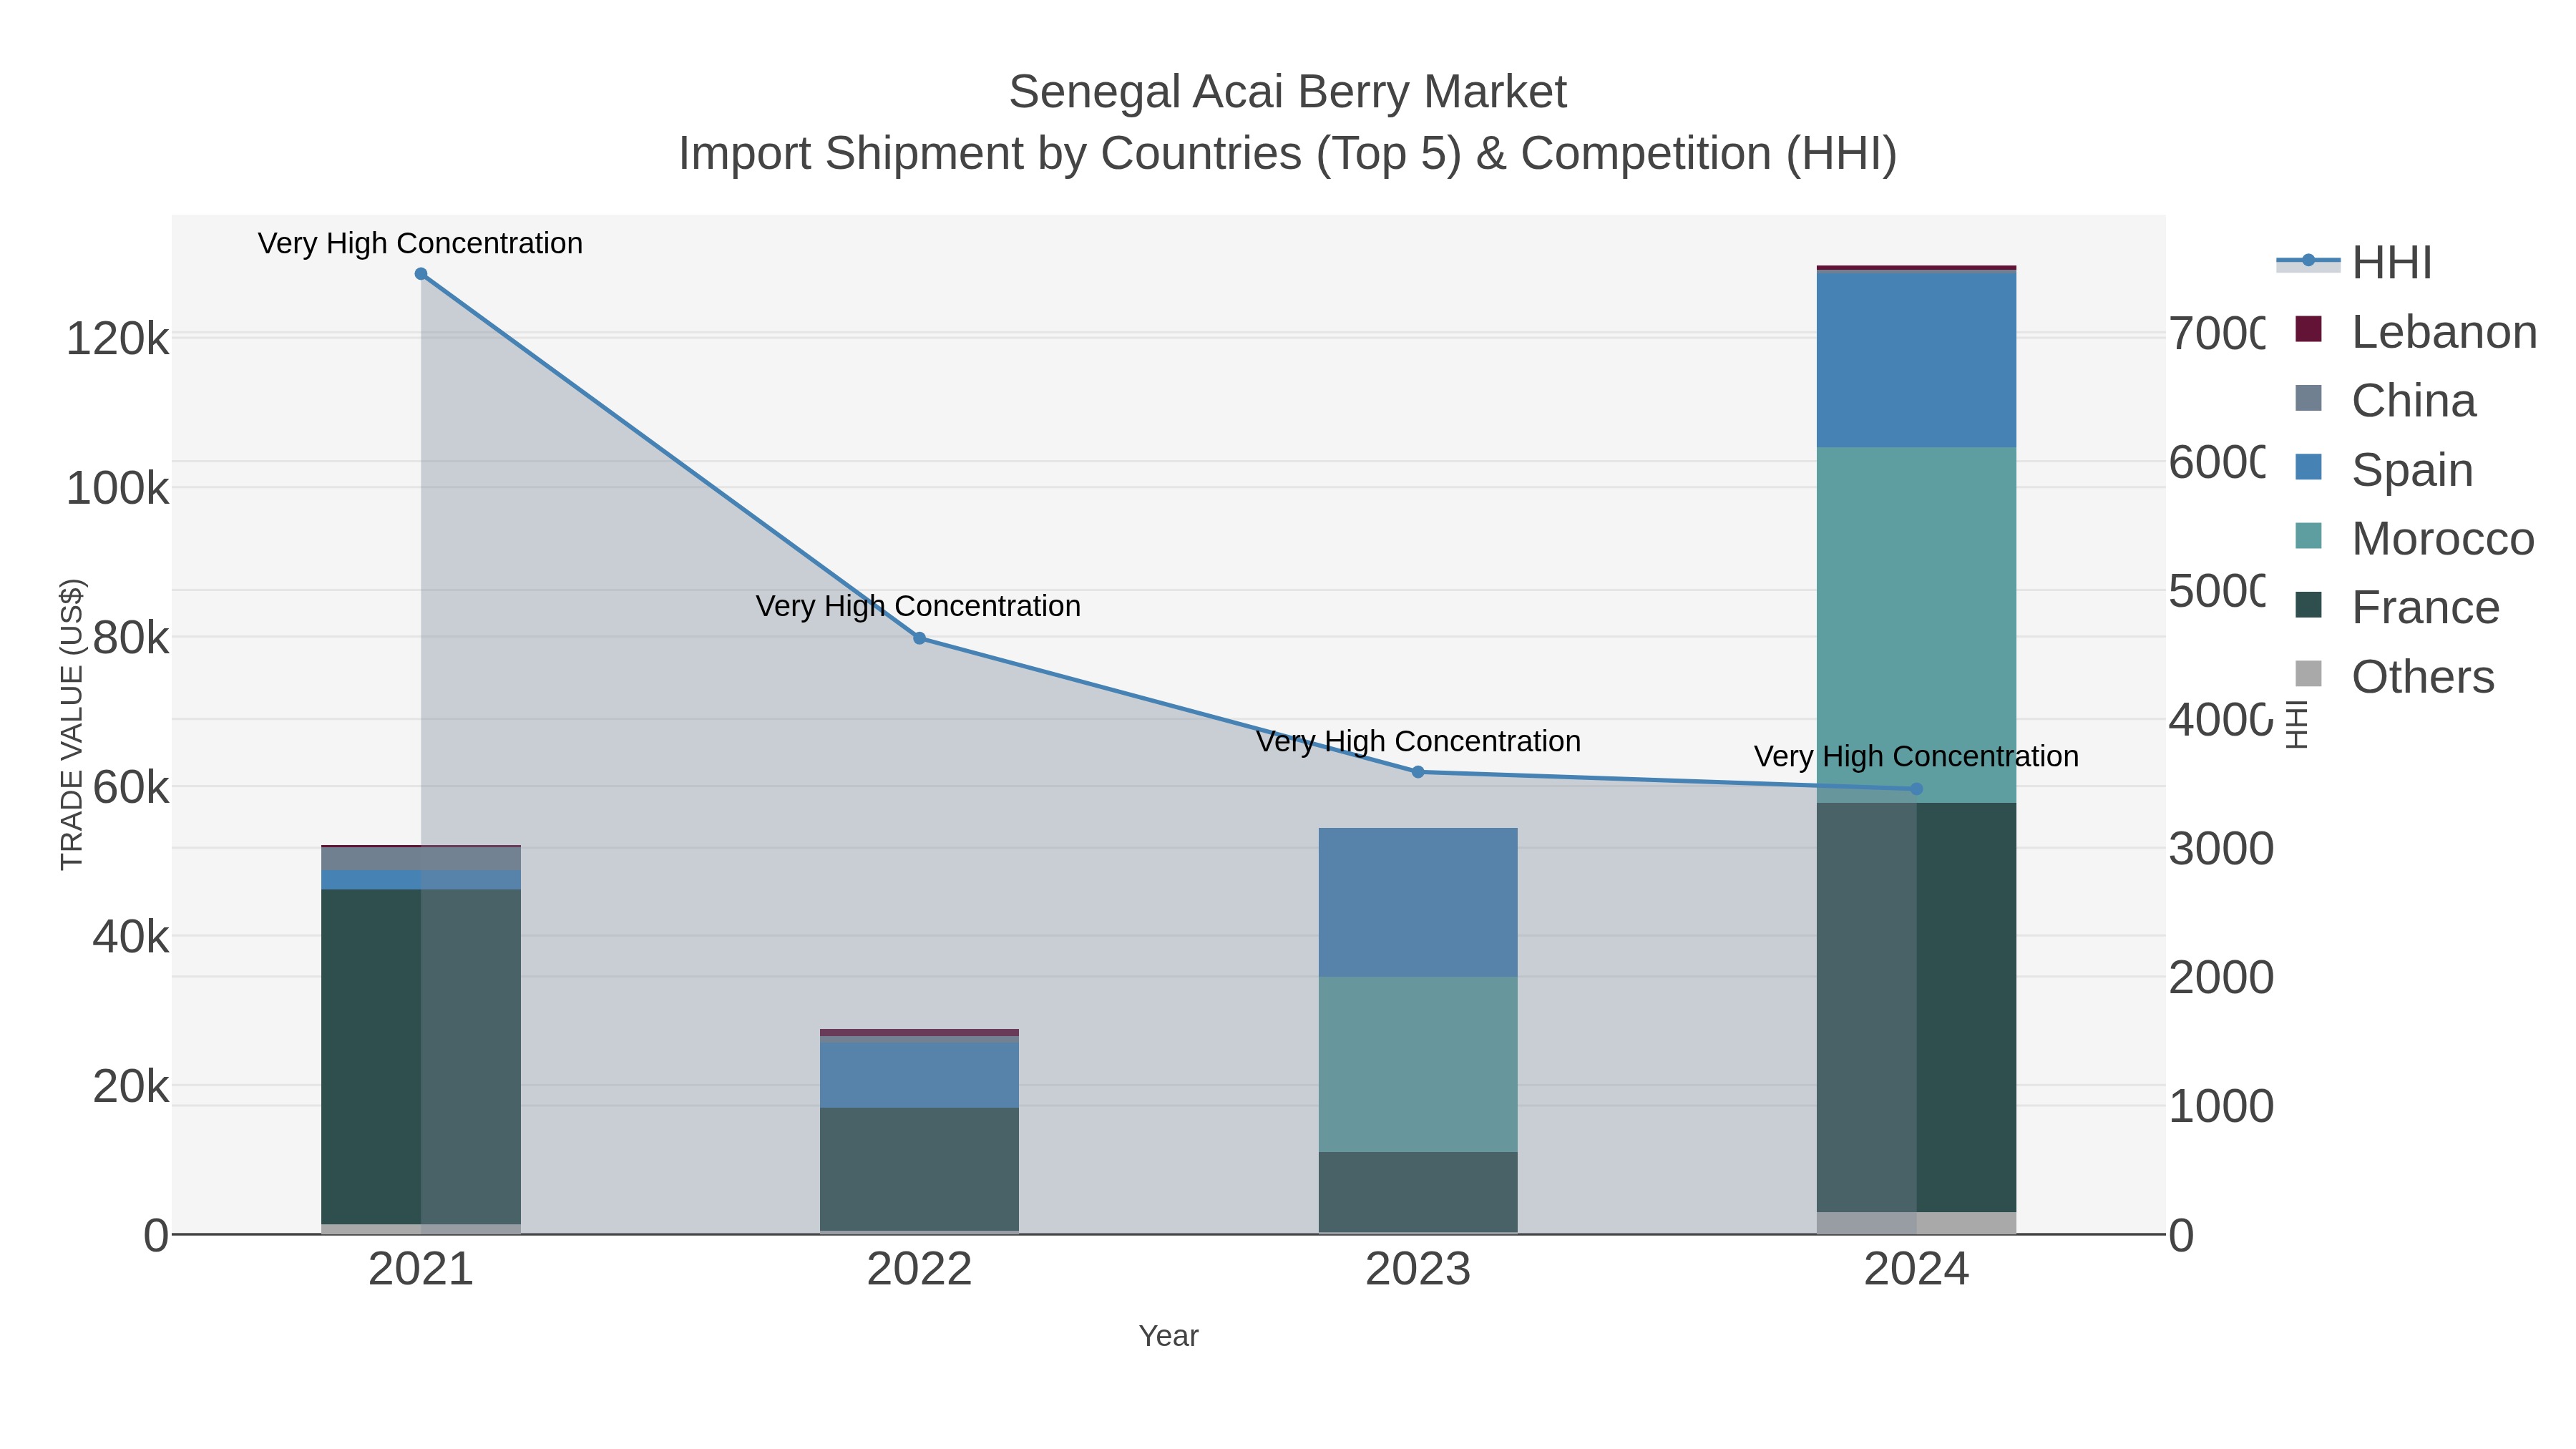The width and height of the screenshot is (2576, 1449).
Task: Click the HHI data point for 2024
Action: (x=1916, y=789)
